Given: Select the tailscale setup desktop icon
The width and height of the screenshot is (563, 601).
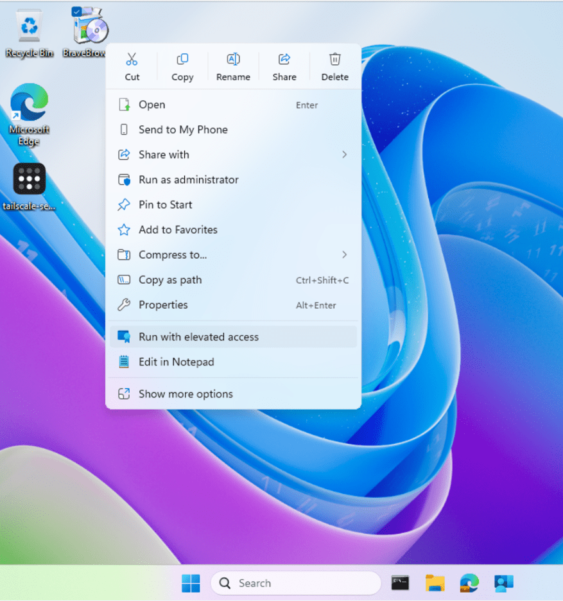Looking at the screenshot, I should pyautogui.click(x=30, y=179).
